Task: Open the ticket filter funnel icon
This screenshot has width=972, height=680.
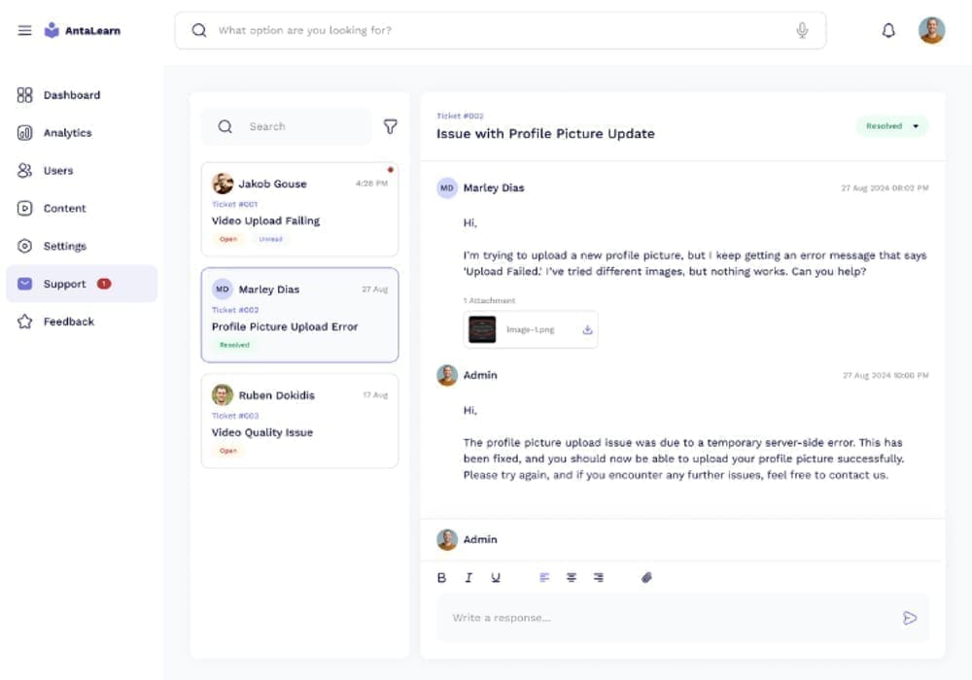Action: (x=390, y=126)
